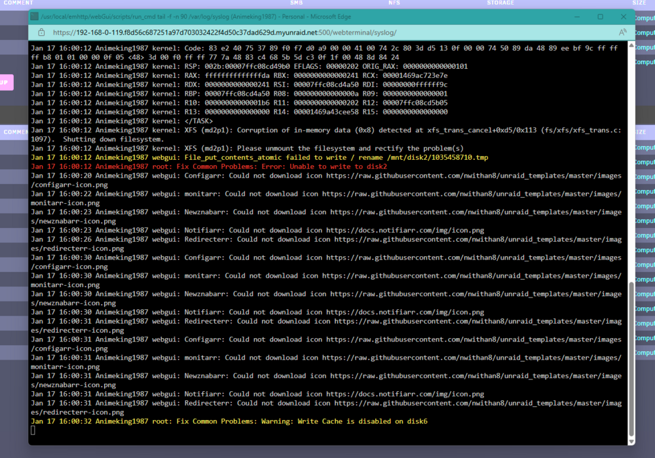The width and height of the screenshot is (655, 458).
Task: Click the terminal cursor block below the log
Action: click(x=33, y=430)
